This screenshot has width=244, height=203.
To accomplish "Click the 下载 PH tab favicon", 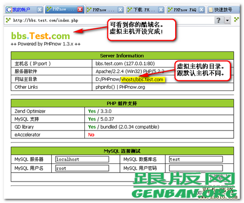I will click(x=130, y=10).
